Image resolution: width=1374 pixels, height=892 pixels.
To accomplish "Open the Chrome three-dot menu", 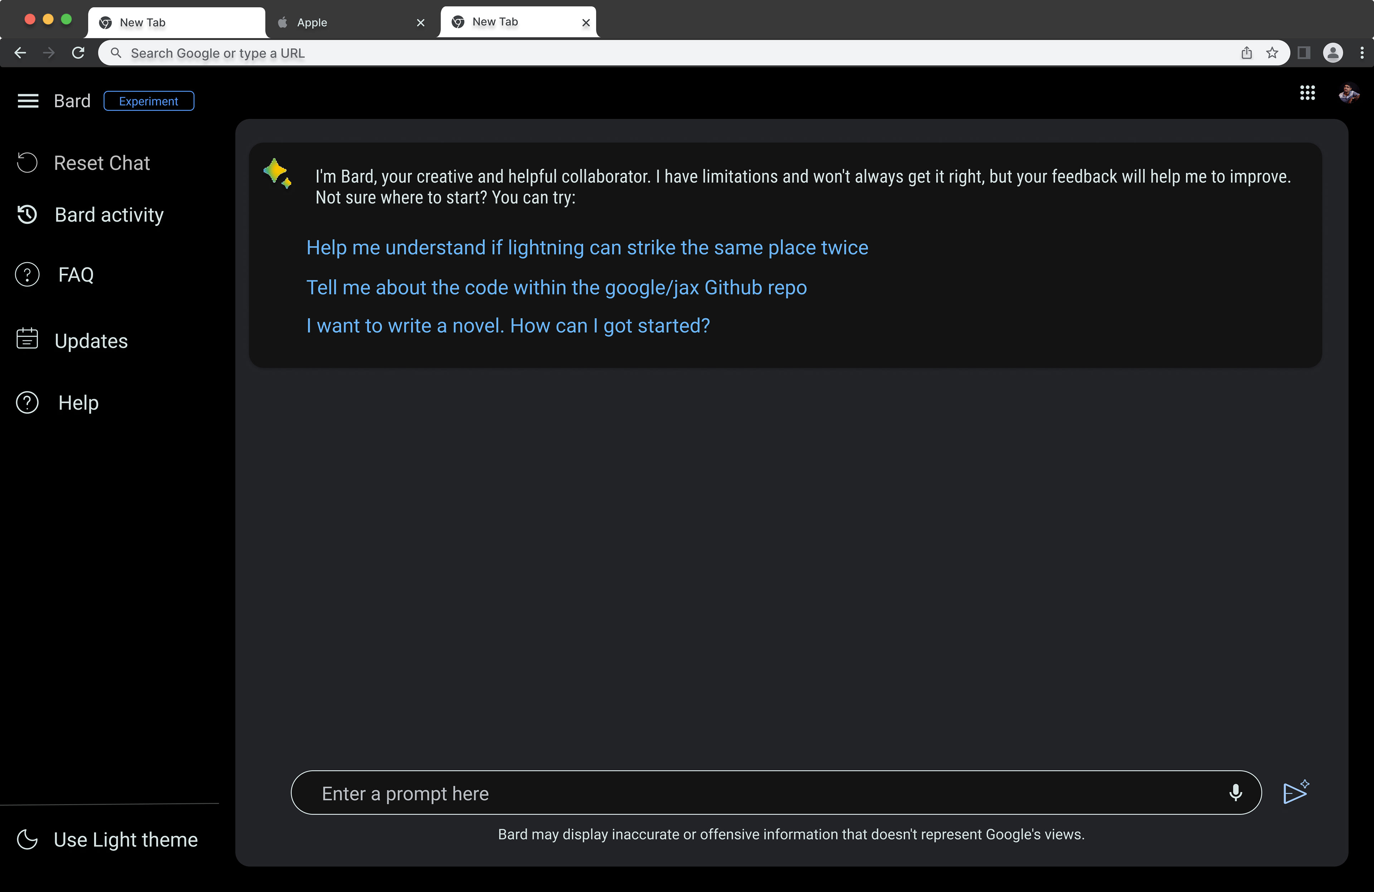I will pos(1362,53).
